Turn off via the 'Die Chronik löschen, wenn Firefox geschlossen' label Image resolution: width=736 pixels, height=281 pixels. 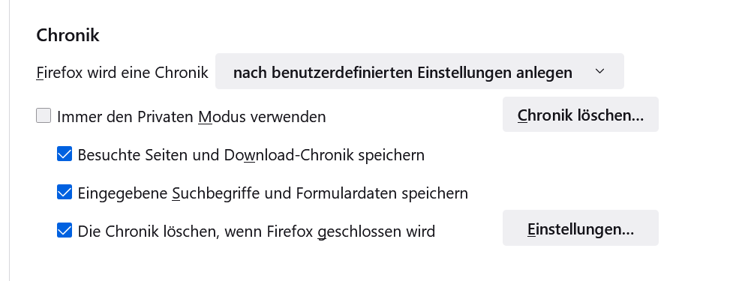click(257, 232)
